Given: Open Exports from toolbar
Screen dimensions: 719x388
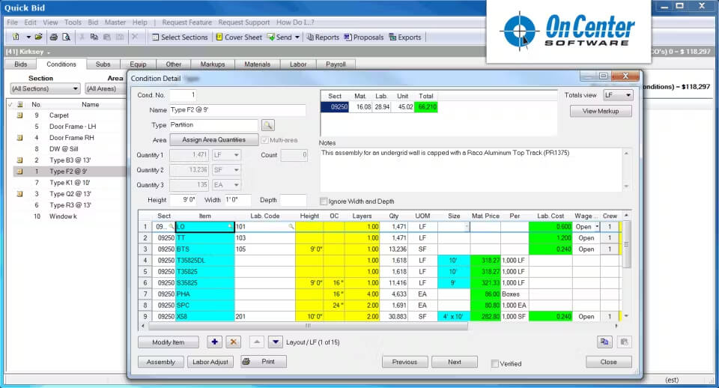Looking at the screenshot, I should (x=405, y=37).
